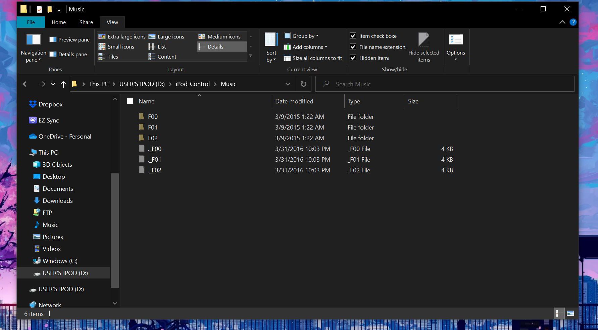Click Hide selected items
This screenshot has width=598, height=330.
click(424, 47)
